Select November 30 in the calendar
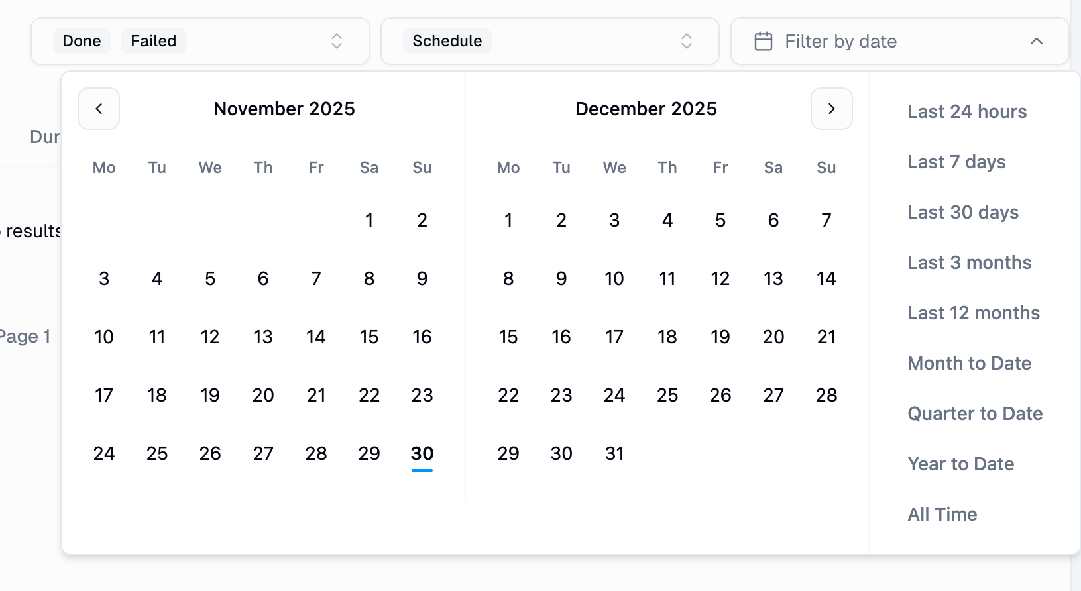The image size is (1081, 591). [x=422, y=453]
